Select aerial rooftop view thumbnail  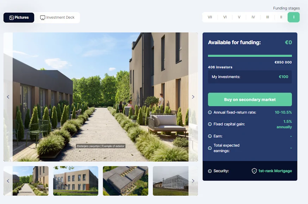pyautogui.click(x=126, y=181)
